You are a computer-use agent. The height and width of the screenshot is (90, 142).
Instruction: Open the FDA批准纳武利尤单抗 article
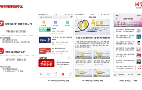click(125, 67)
